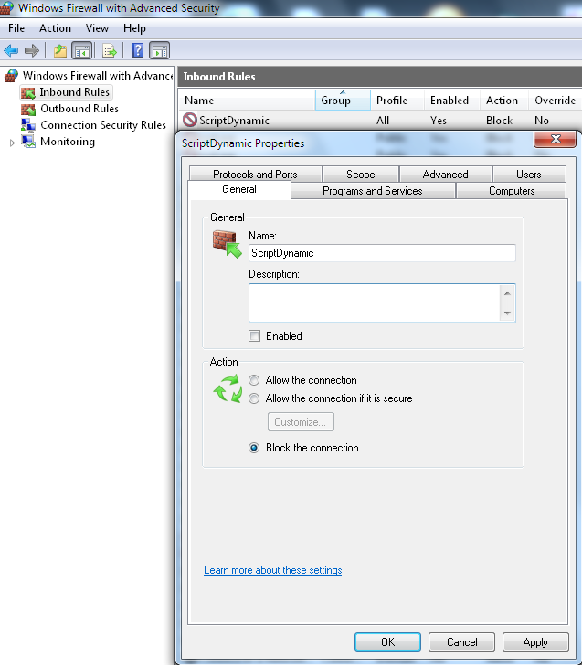Expand the Monitoring tree node

(12, 143)
